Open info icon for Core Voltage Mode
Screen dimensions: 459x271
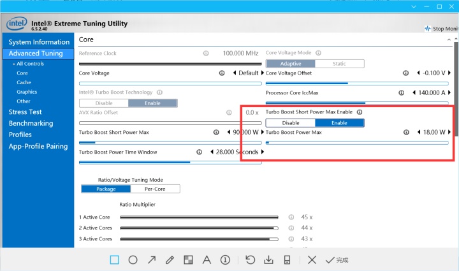(x=318, y=53)
